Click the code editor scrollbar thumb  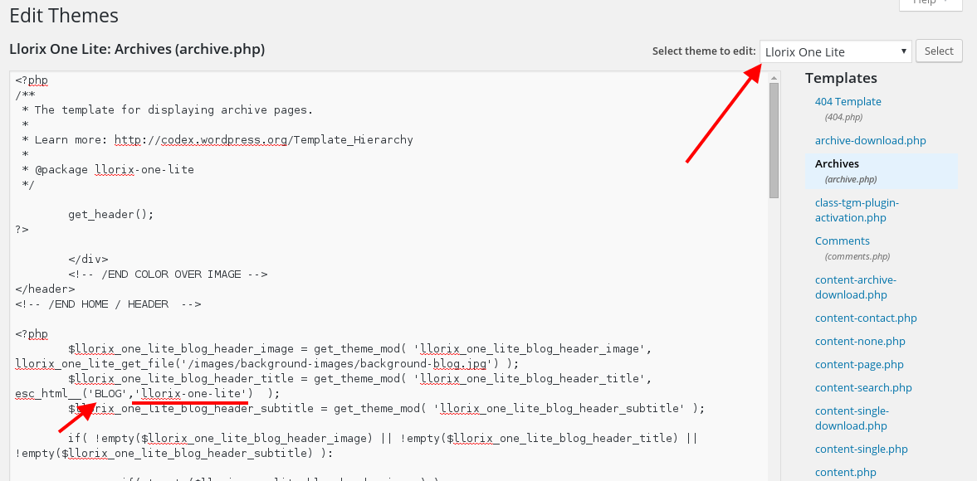(774, 141)
